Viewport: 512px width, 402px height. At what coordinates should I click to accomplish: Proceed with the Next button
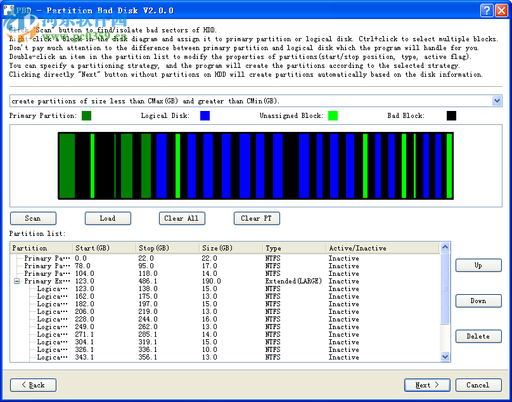pyautogui.click(x=427, y=385)
